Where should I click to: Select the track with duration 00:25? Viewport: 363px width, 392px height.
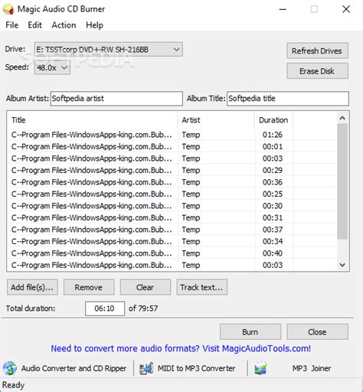tap(172, 194)
